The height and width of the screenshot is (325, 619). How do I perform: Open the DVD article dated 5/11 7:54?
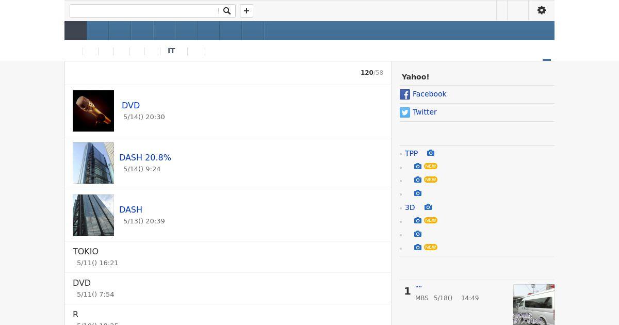(82, 283)
